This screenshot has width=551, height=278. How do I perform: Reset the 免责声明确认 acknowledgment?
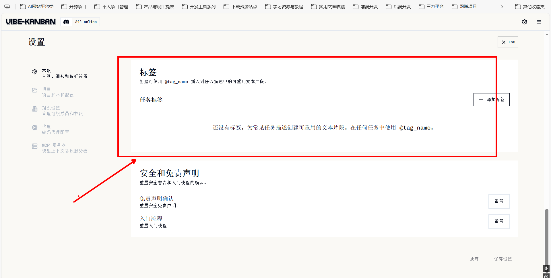point(499,201)
